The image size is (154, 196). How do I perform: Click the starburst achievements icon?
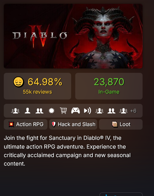point(52,111)
